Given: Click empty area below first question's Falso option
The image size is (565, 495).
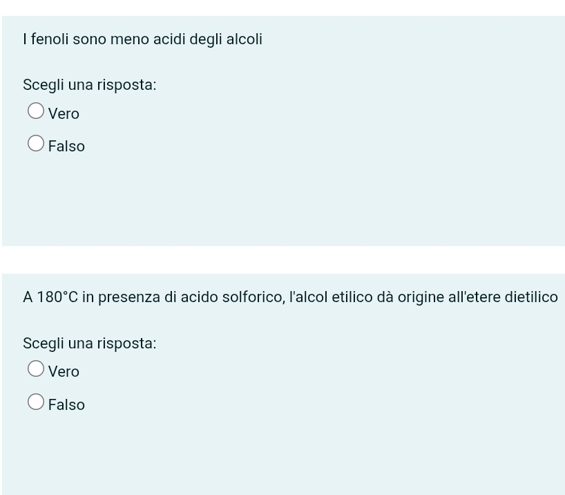Looking at the screenshot, I should [283, 202].
